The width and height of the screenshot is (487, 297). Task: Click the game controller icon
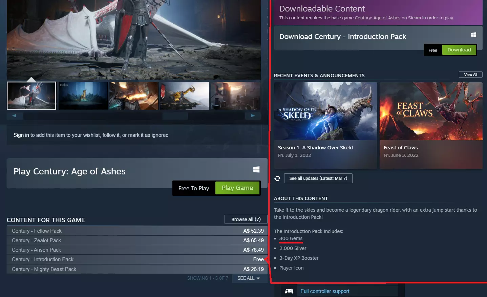pyautogui.click(x=289, y=291)
